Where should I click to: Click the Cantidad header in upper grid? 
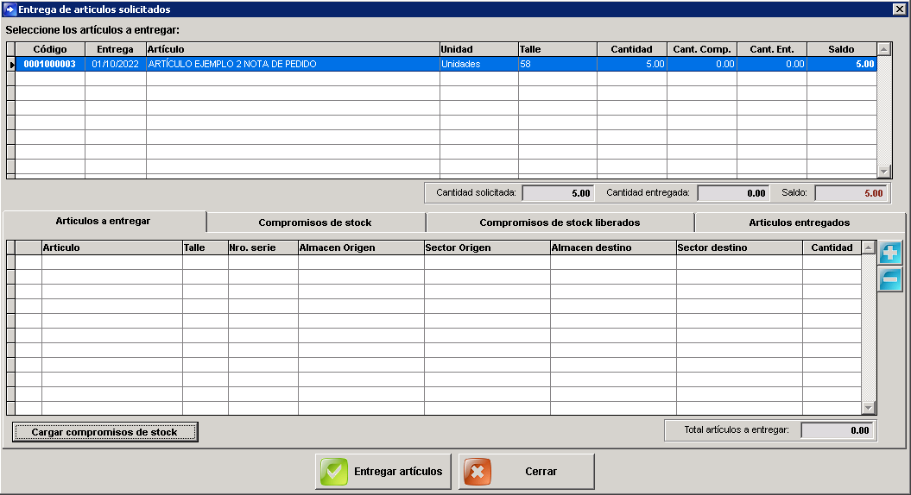point(631,49)
